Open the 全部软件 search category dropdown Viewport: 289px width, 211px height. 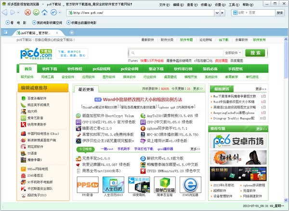pos(233,53)
